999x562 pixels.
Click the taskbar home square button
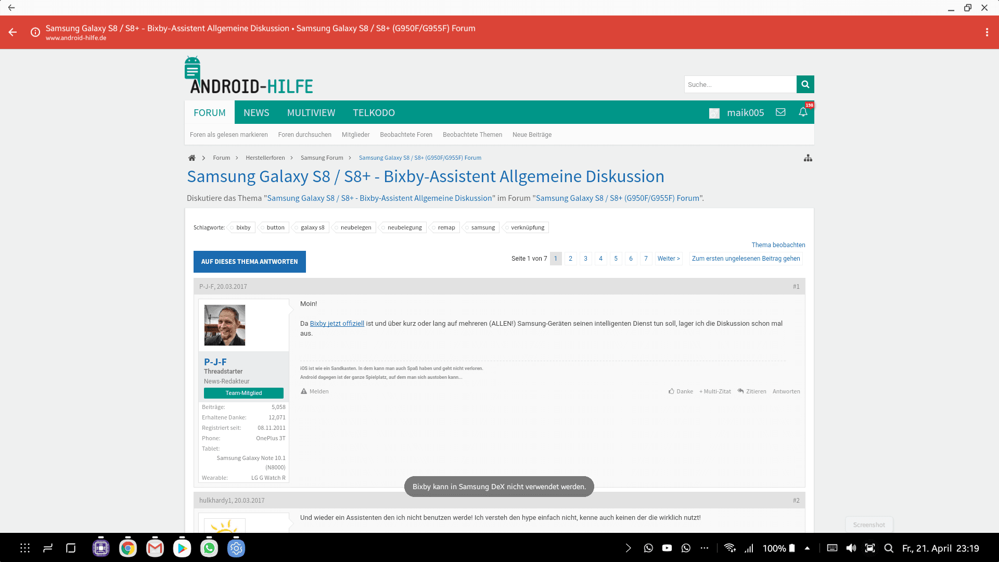tap(71, 548)
